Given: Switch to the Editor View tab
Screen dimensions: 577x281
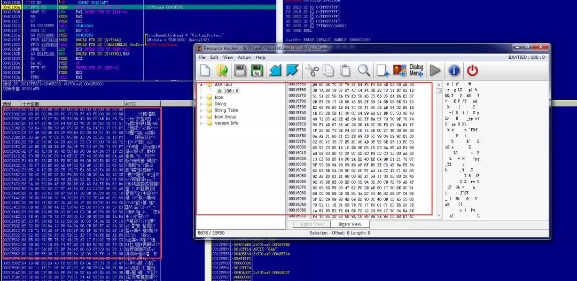Looking at the screenshot, I should 312,224.
